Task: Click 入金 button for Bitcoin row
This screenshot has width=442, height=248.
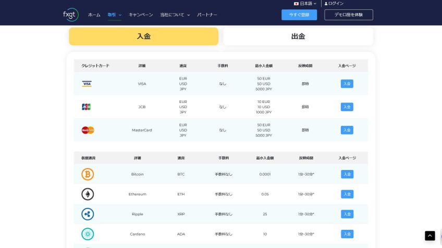Action: pos(347,174)
